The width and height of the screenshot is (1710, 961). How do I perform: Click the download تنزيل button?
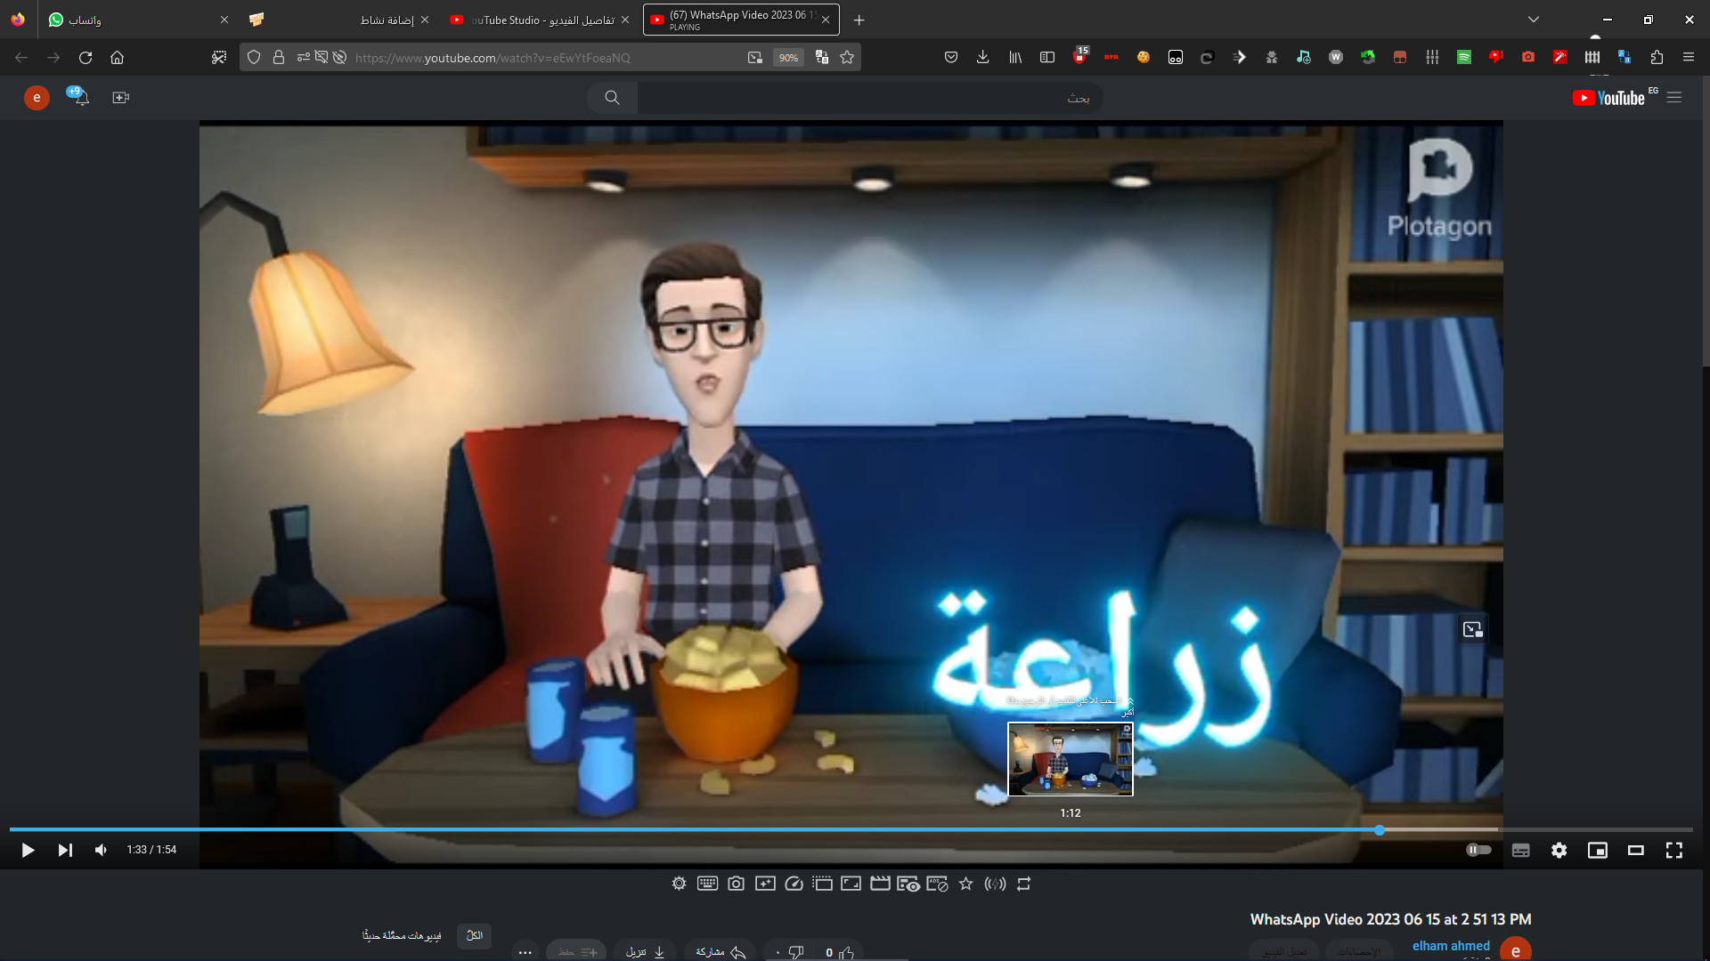click(645, 951)
